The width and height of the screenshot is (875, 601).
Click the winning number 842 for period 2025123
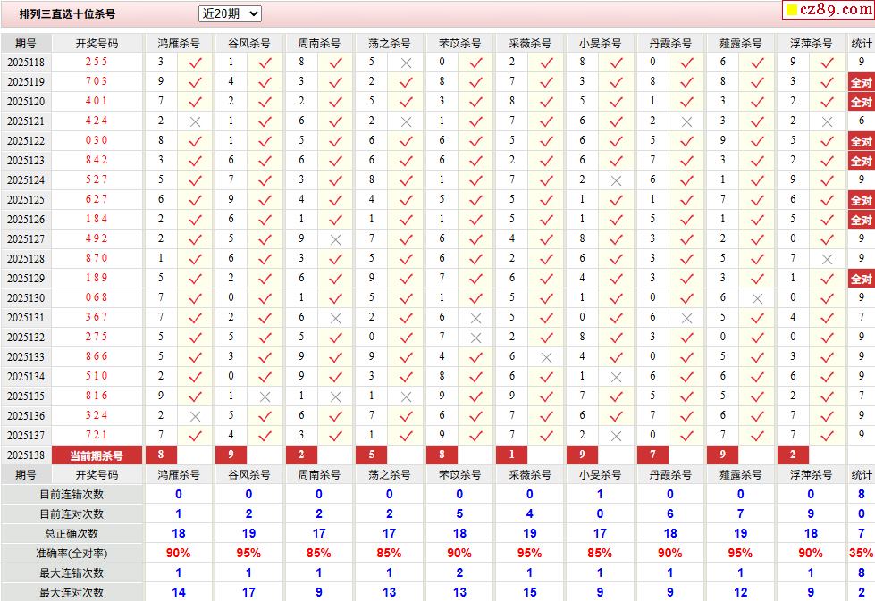[97, 160]
